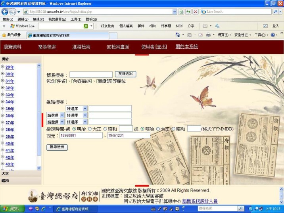Expand the 29年 tree node
The image size is (284, 213).
pyautogui.click(x=2, y=67)
